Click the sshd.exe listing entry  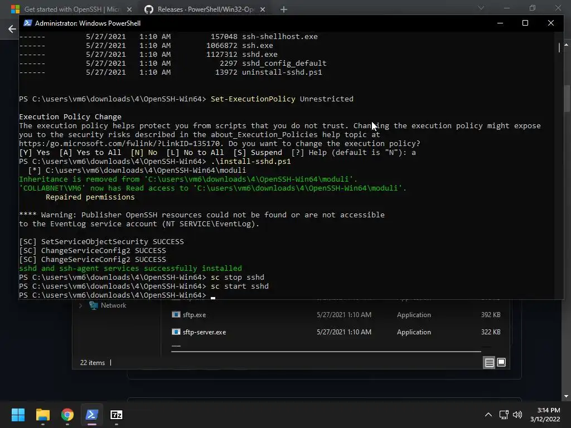coord(260,54)
